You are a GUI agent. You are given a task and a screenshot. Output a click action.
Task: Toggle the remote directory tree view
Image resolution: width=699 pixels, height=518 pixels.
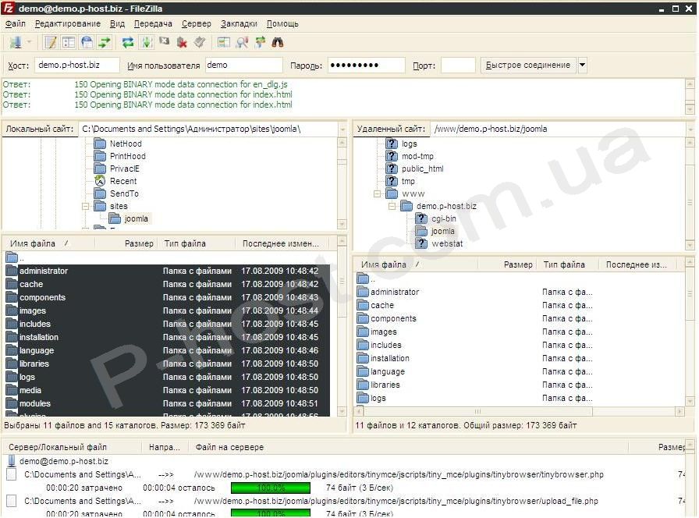(87, 42)
